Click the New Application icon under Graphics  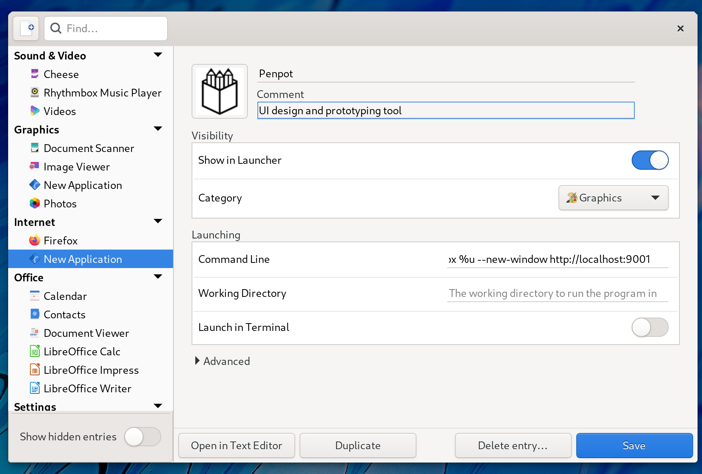coord(35,184)
